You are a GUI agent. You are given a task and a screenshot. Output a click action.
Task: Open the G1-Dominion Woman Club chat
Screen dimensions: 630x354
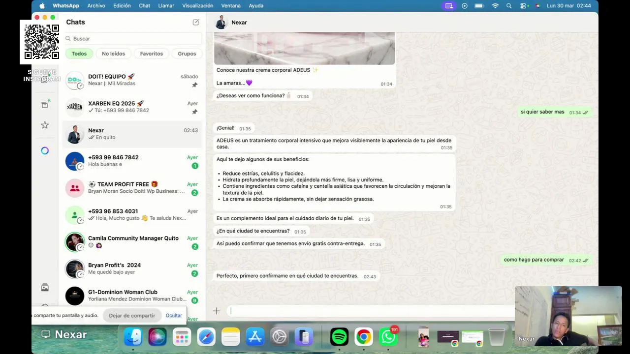132,296
